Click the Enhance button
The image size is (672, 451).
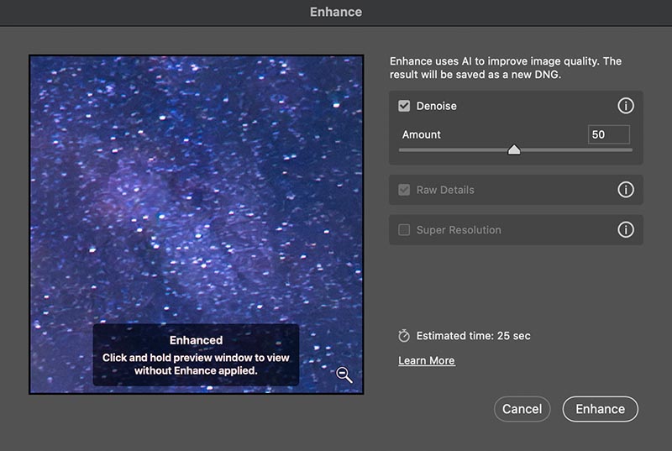(600, 409)
